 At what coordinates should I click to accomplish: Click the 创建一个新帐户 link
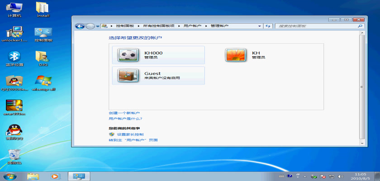124,113
